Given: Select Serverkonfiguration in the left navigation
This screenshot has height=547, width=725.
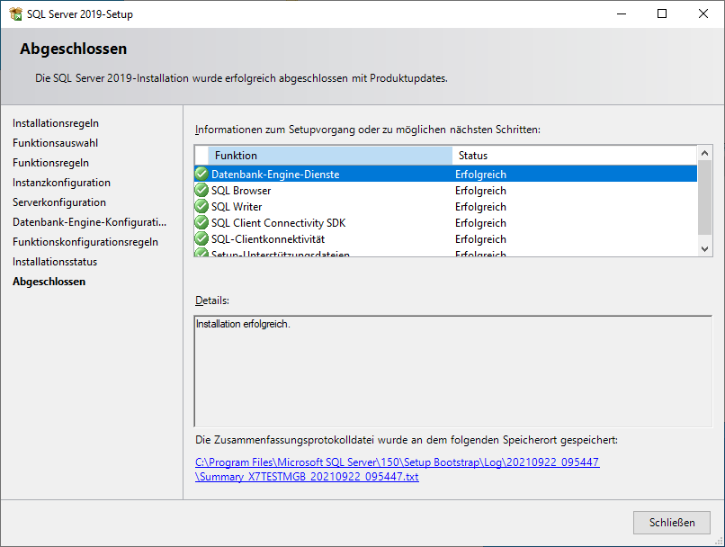Looking at the screenshot, I should [x=59, y=202].
